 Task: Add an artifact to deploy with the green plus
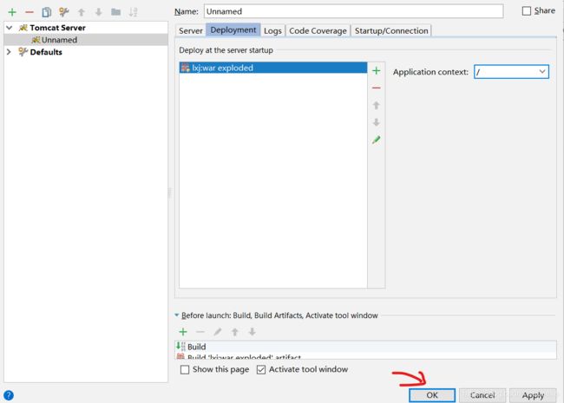[x=377, y=71]
